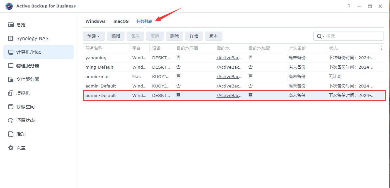Click the 目的地 column header
Viewport: 390px width, 188px height.
coord(230,48)
